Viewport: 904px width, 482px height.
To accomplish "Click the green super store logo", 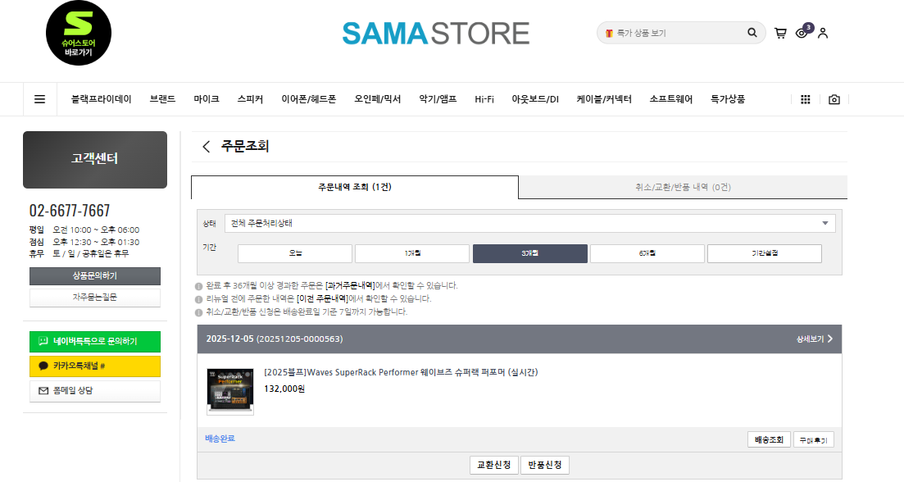I will click(x=79, y=34).
